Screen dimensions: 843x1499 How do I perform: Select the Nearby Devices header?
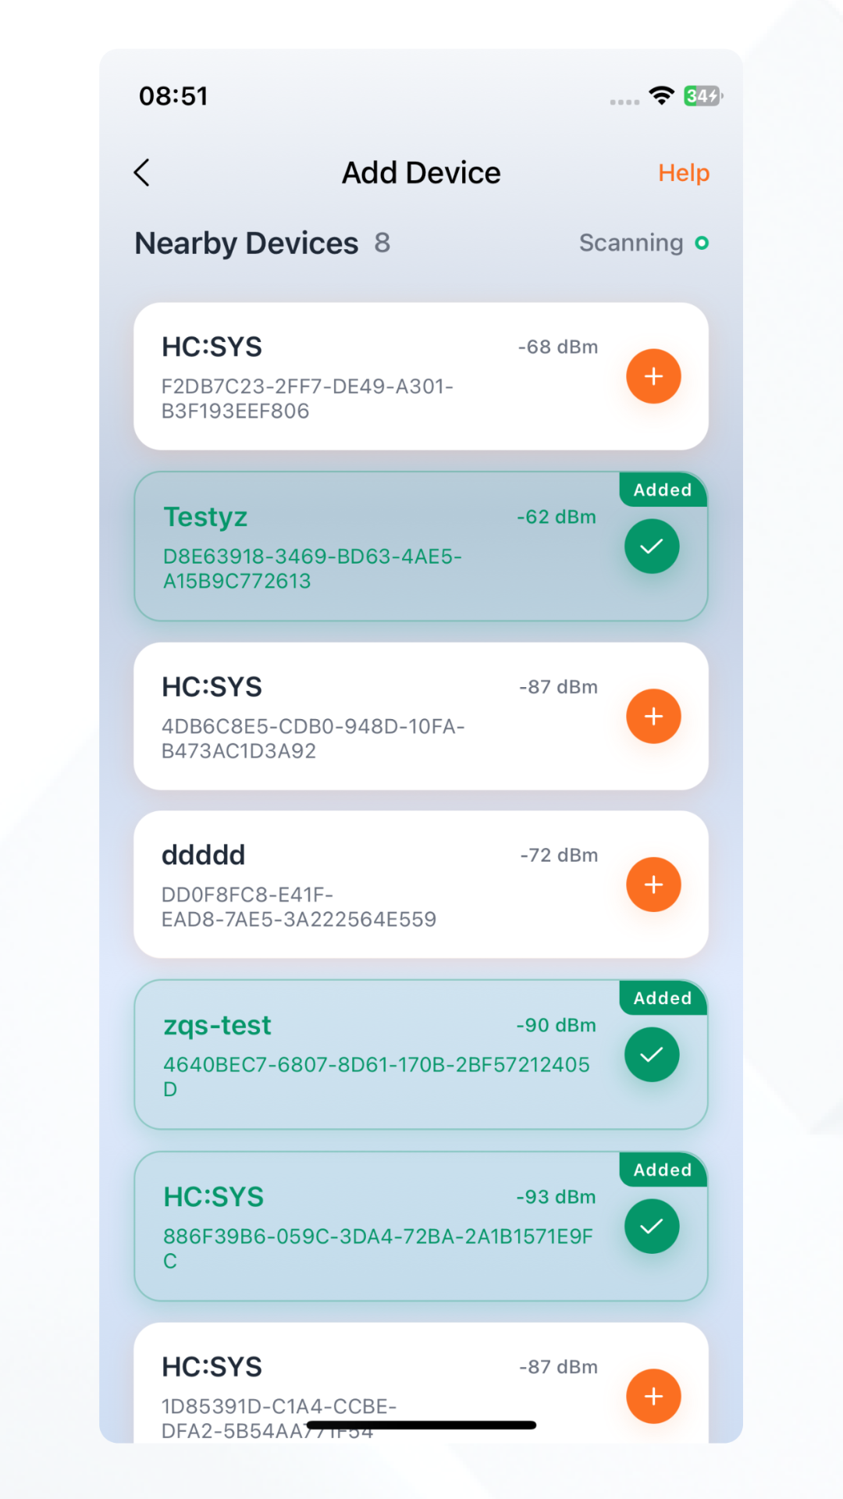tap(245, 243)
